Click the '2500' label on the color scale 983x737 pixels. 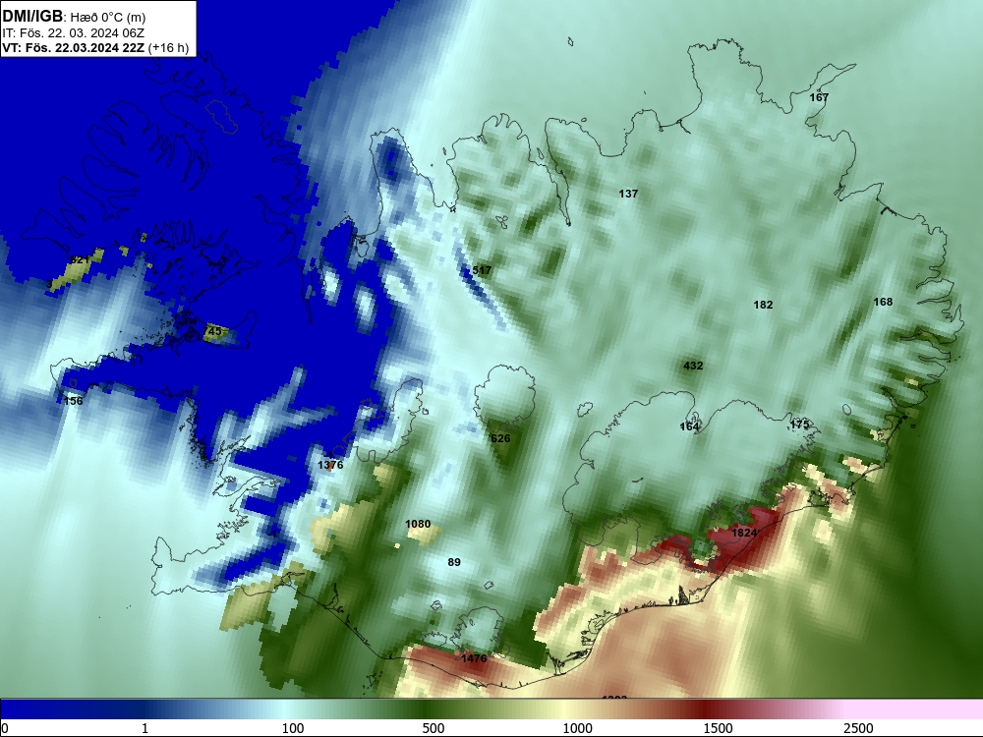tap(858, 728)
